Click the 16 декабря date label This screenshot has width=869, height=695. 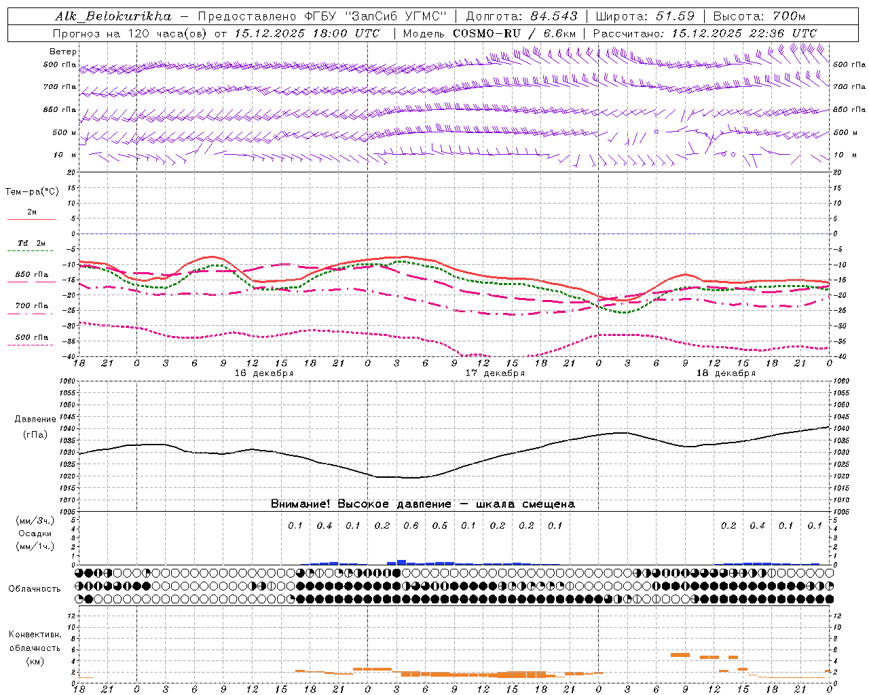click(x=264, y=373)
